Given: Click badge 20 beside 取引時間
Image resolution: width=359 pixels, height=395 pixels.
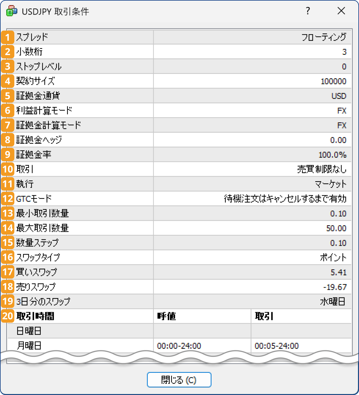Looking at the screenshot, I should [x=7, y=316].
